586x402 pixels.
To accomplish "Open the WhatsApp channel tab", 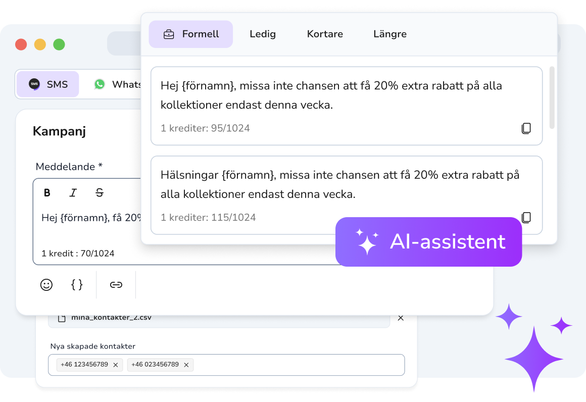I will [117, 84].
